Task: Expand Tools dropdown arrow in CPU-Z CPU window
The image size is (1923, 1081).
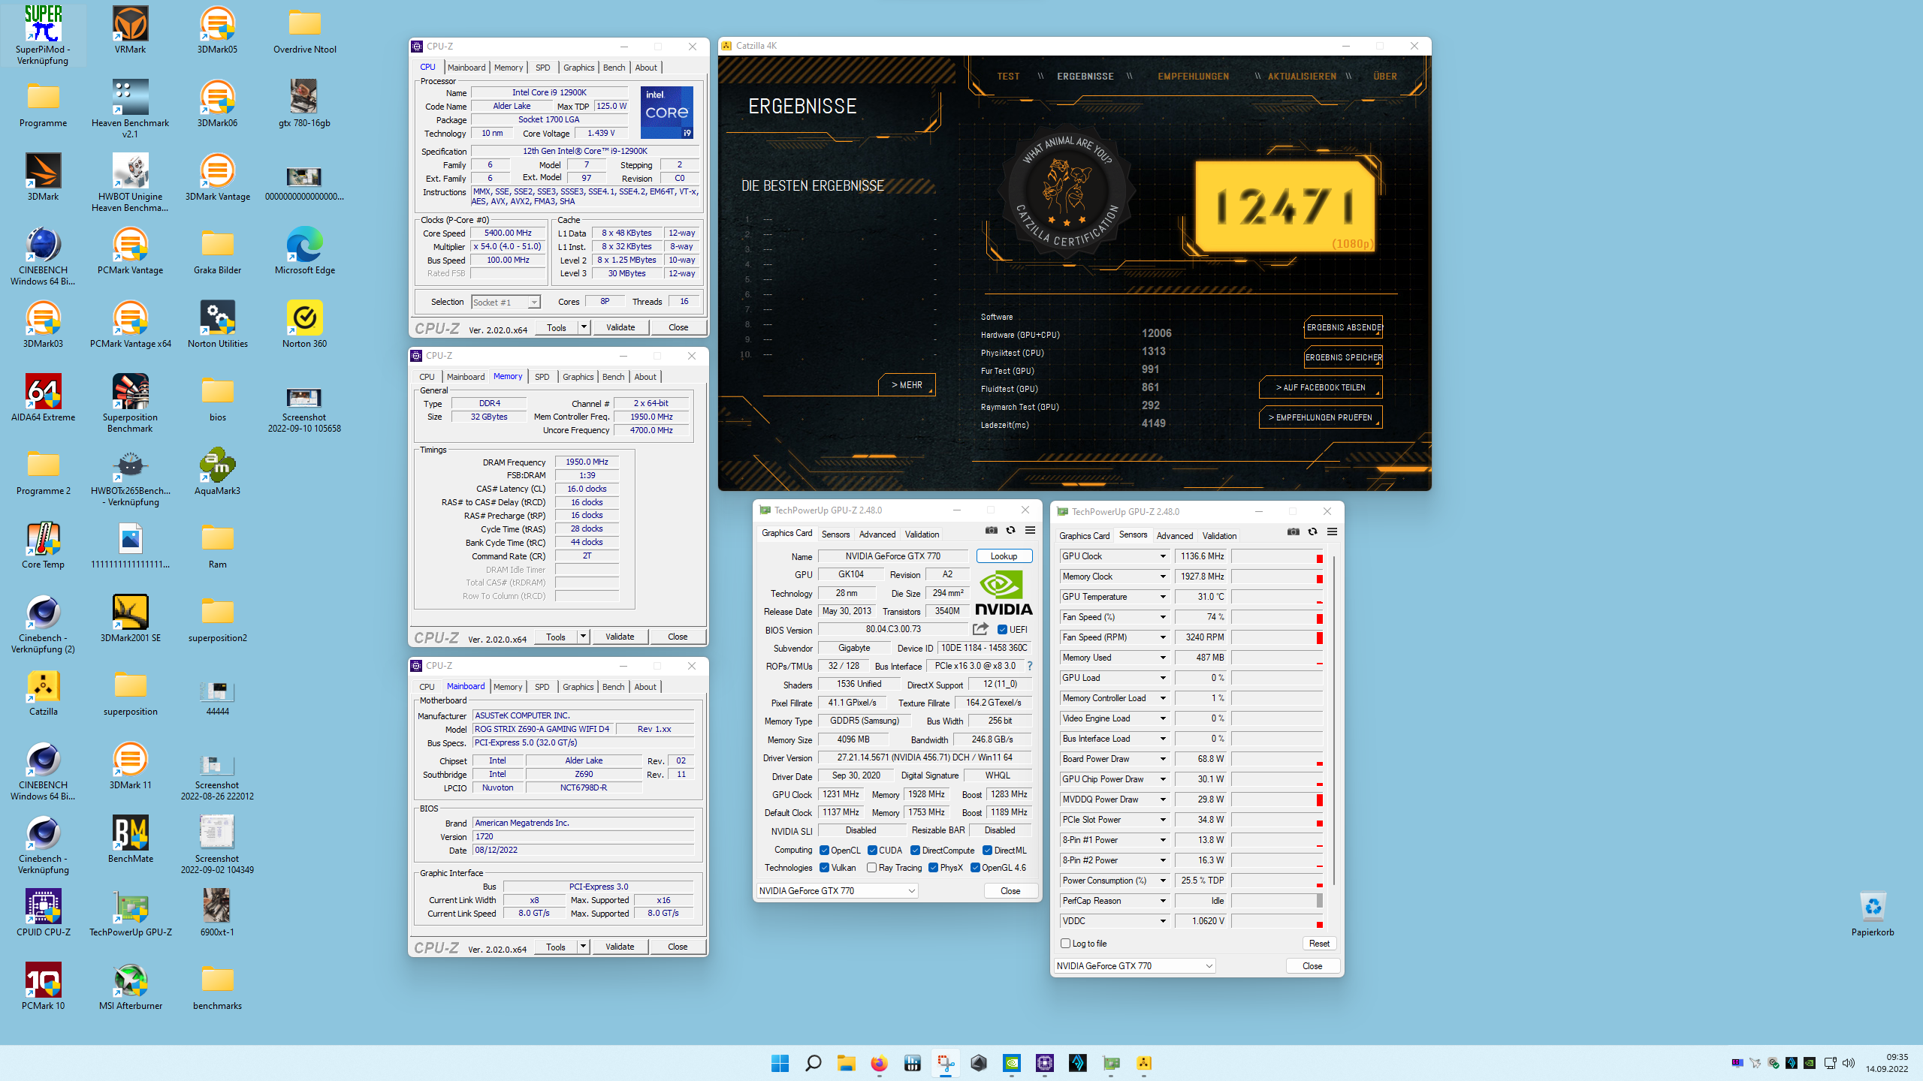Action: 584,327
